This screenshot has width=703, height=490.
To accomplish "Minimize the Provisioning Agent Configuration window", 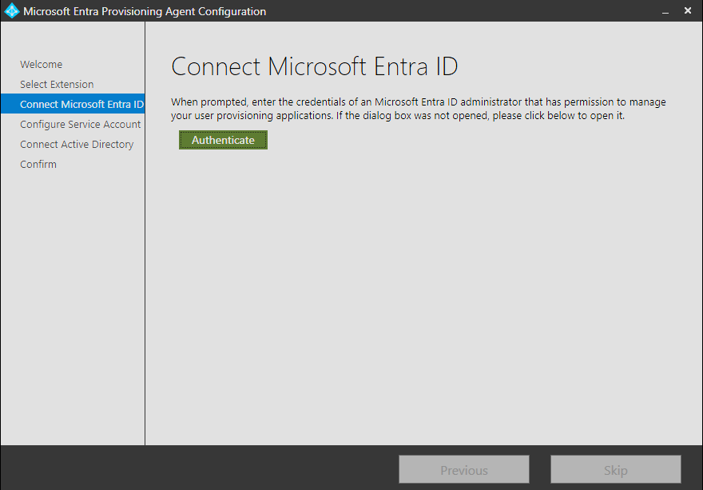I will pos(664,11).
